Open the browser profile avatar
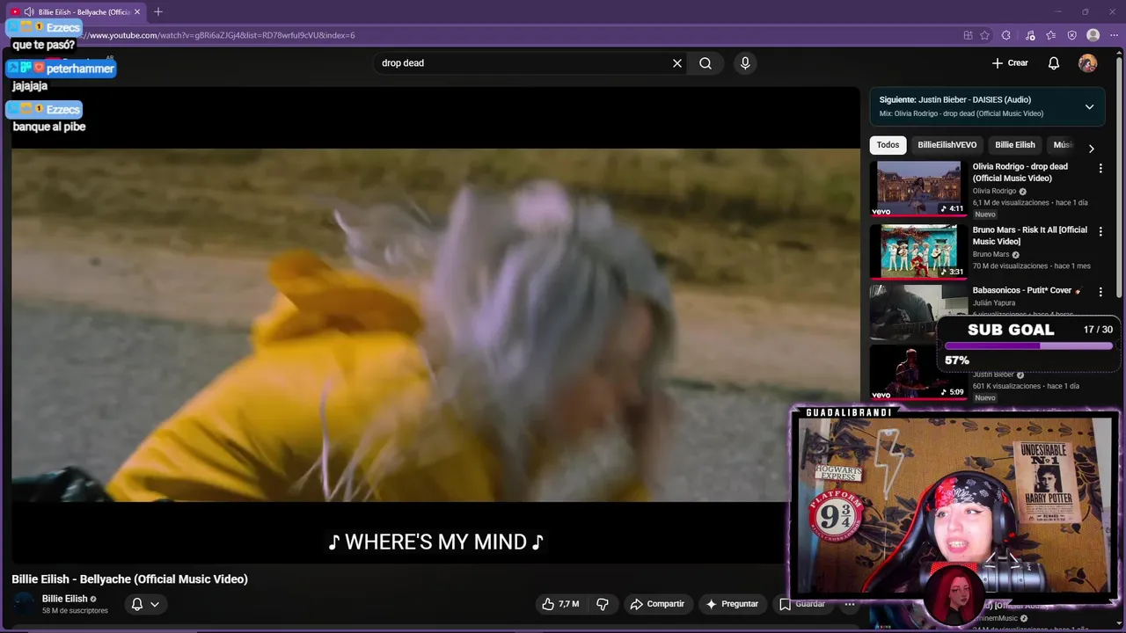1126x633 pixels. 1093,35
